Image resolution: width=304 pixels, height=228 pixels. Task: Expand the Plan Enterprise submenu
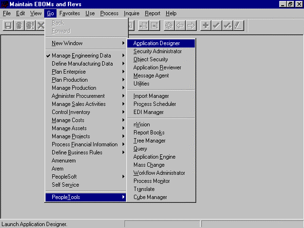click(x=85, y=72)
